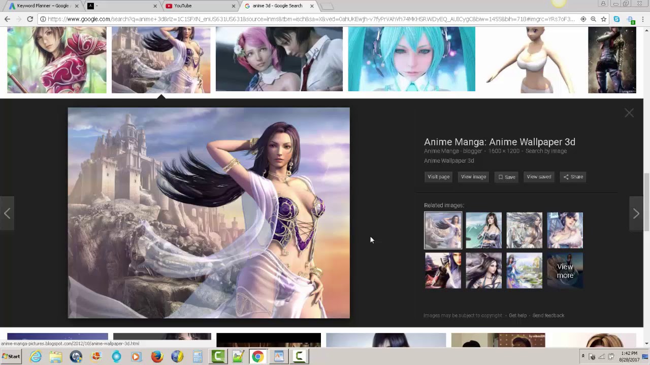Open View saved button

[x=539, y=177]
